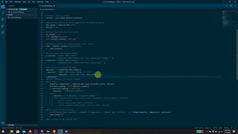Run Python file using editor play icon
The width and height of the screenshot is (238, 134).
coord(227,6)
